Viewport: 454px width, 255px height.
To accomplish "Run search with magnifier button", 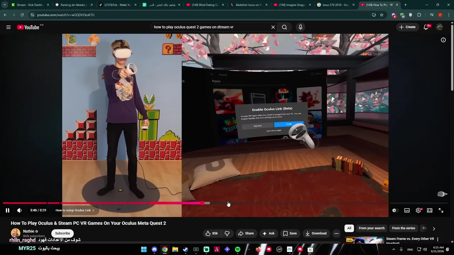I will (x=284, y=27).
